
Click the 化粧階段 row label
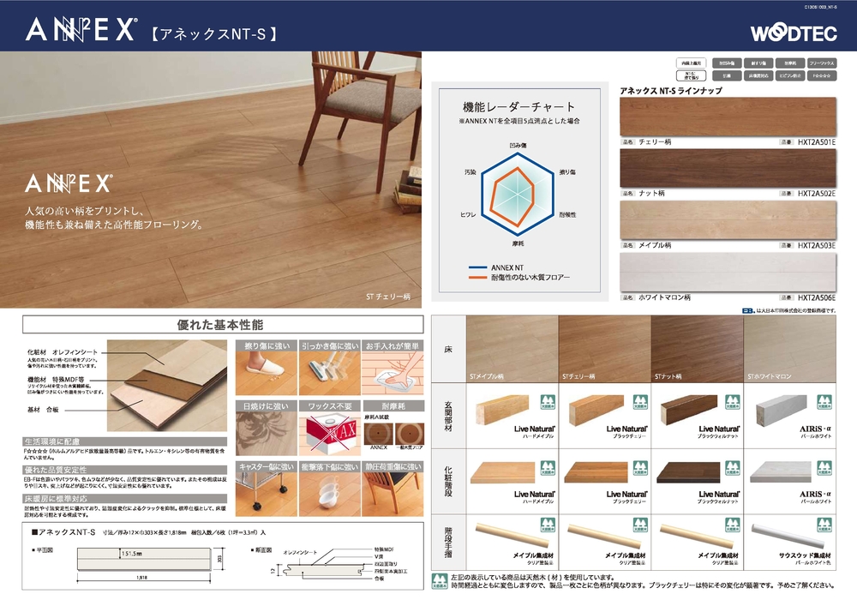448,482
